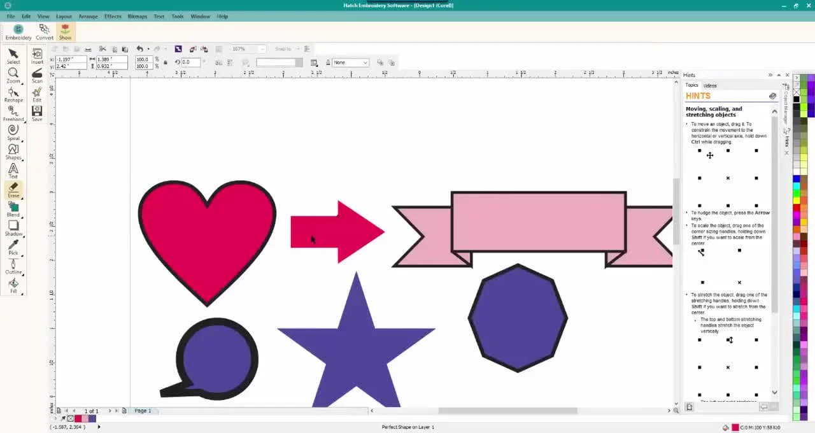Activate the Text tool
The height and width of the screenshot is (433, 815).
(x=13, y=171)
